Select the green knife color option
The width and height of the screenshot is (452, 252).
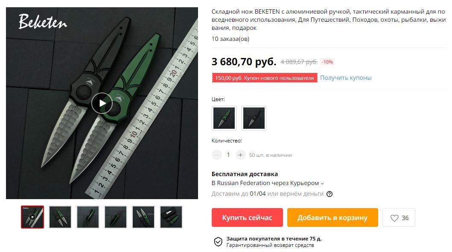224,118
